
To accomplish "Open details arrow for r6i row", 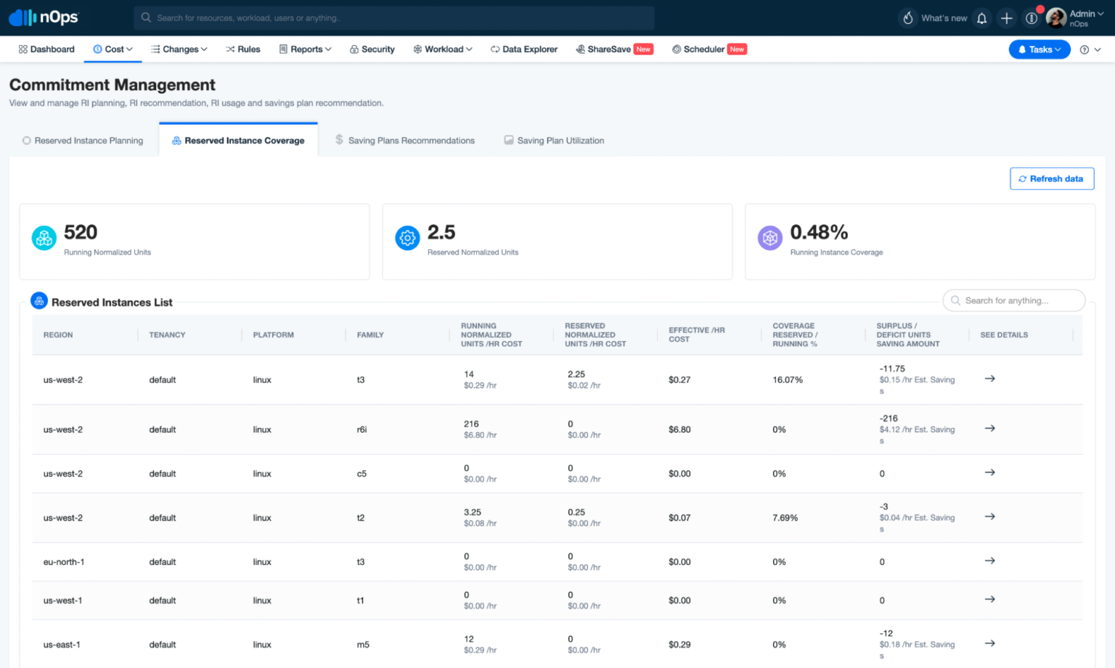I will [989, 429].
